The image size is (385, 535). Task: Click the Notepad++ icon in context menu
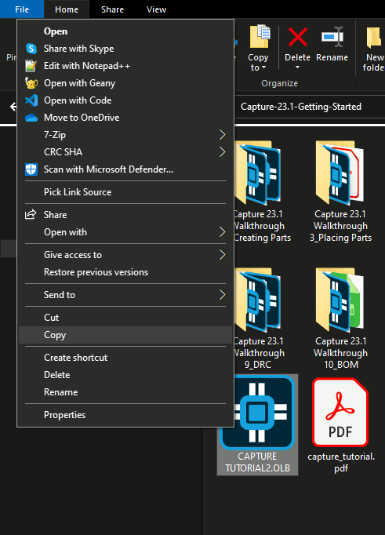click(31, 66)
